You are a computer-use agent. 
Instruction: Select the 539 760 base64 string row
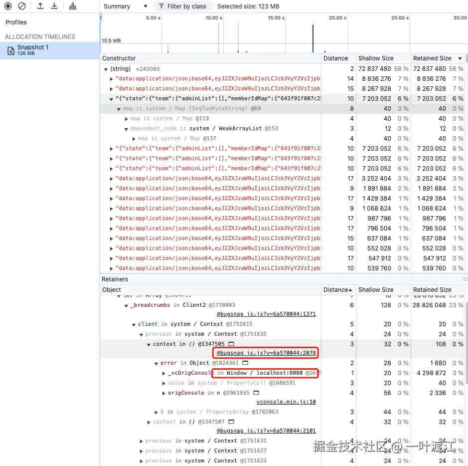[282, 268]
